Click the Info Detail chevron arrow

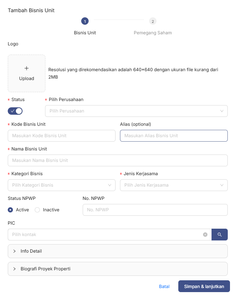pos(14,251)
